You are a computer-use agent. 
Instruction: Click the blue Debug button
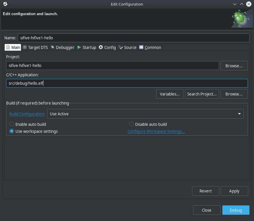tap(236, 210)
